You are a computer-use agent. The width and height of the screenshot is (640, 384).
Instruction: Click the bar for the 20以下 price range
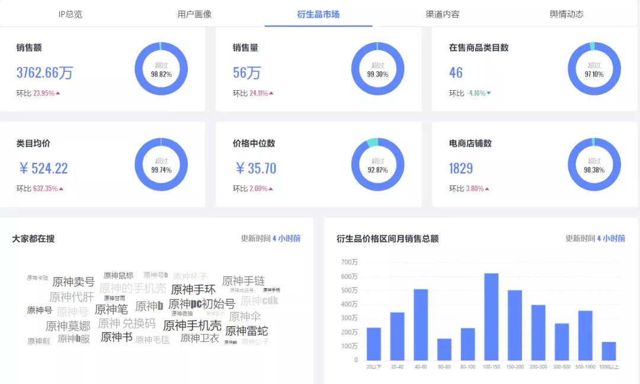coord(374,344)
